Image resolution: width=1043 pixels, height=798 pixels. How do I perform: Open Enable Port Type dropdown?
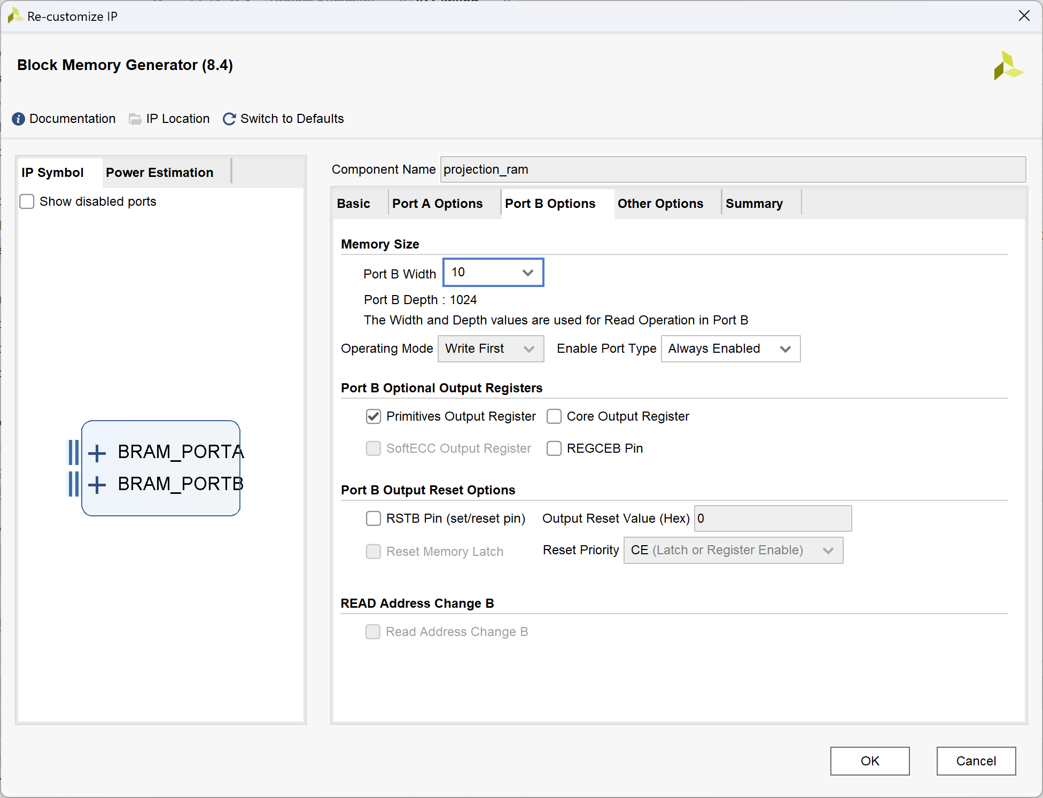click(730, 349)
